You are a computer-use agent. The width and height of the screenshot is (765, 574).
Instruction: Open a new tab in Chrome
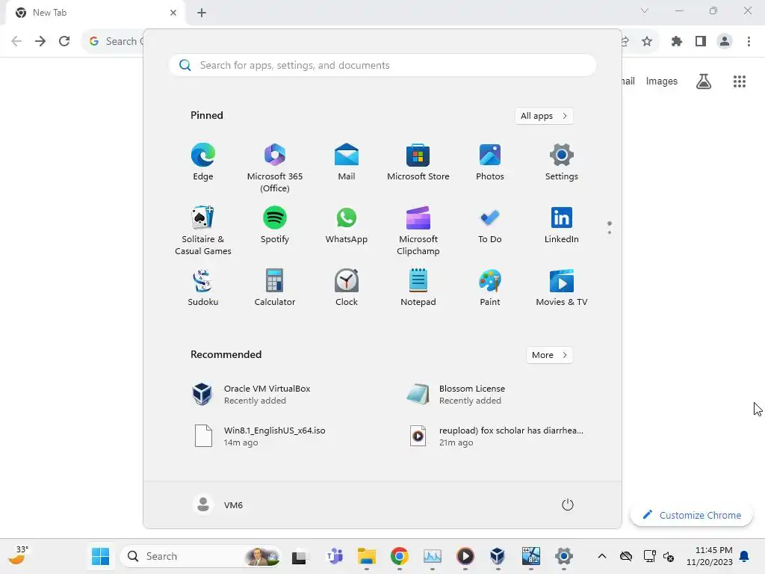[x=202, y=13]
